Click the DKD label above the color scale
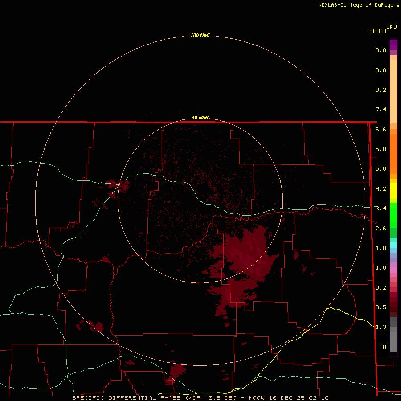The image size is (401, 401). [391, 27]
